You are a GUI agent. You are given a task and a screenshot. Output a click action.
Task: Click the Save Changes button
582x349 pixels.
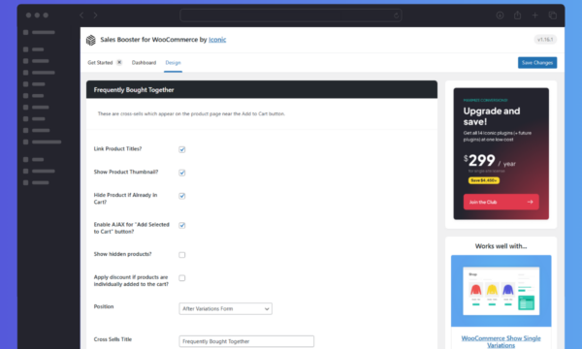click(537, 63)
